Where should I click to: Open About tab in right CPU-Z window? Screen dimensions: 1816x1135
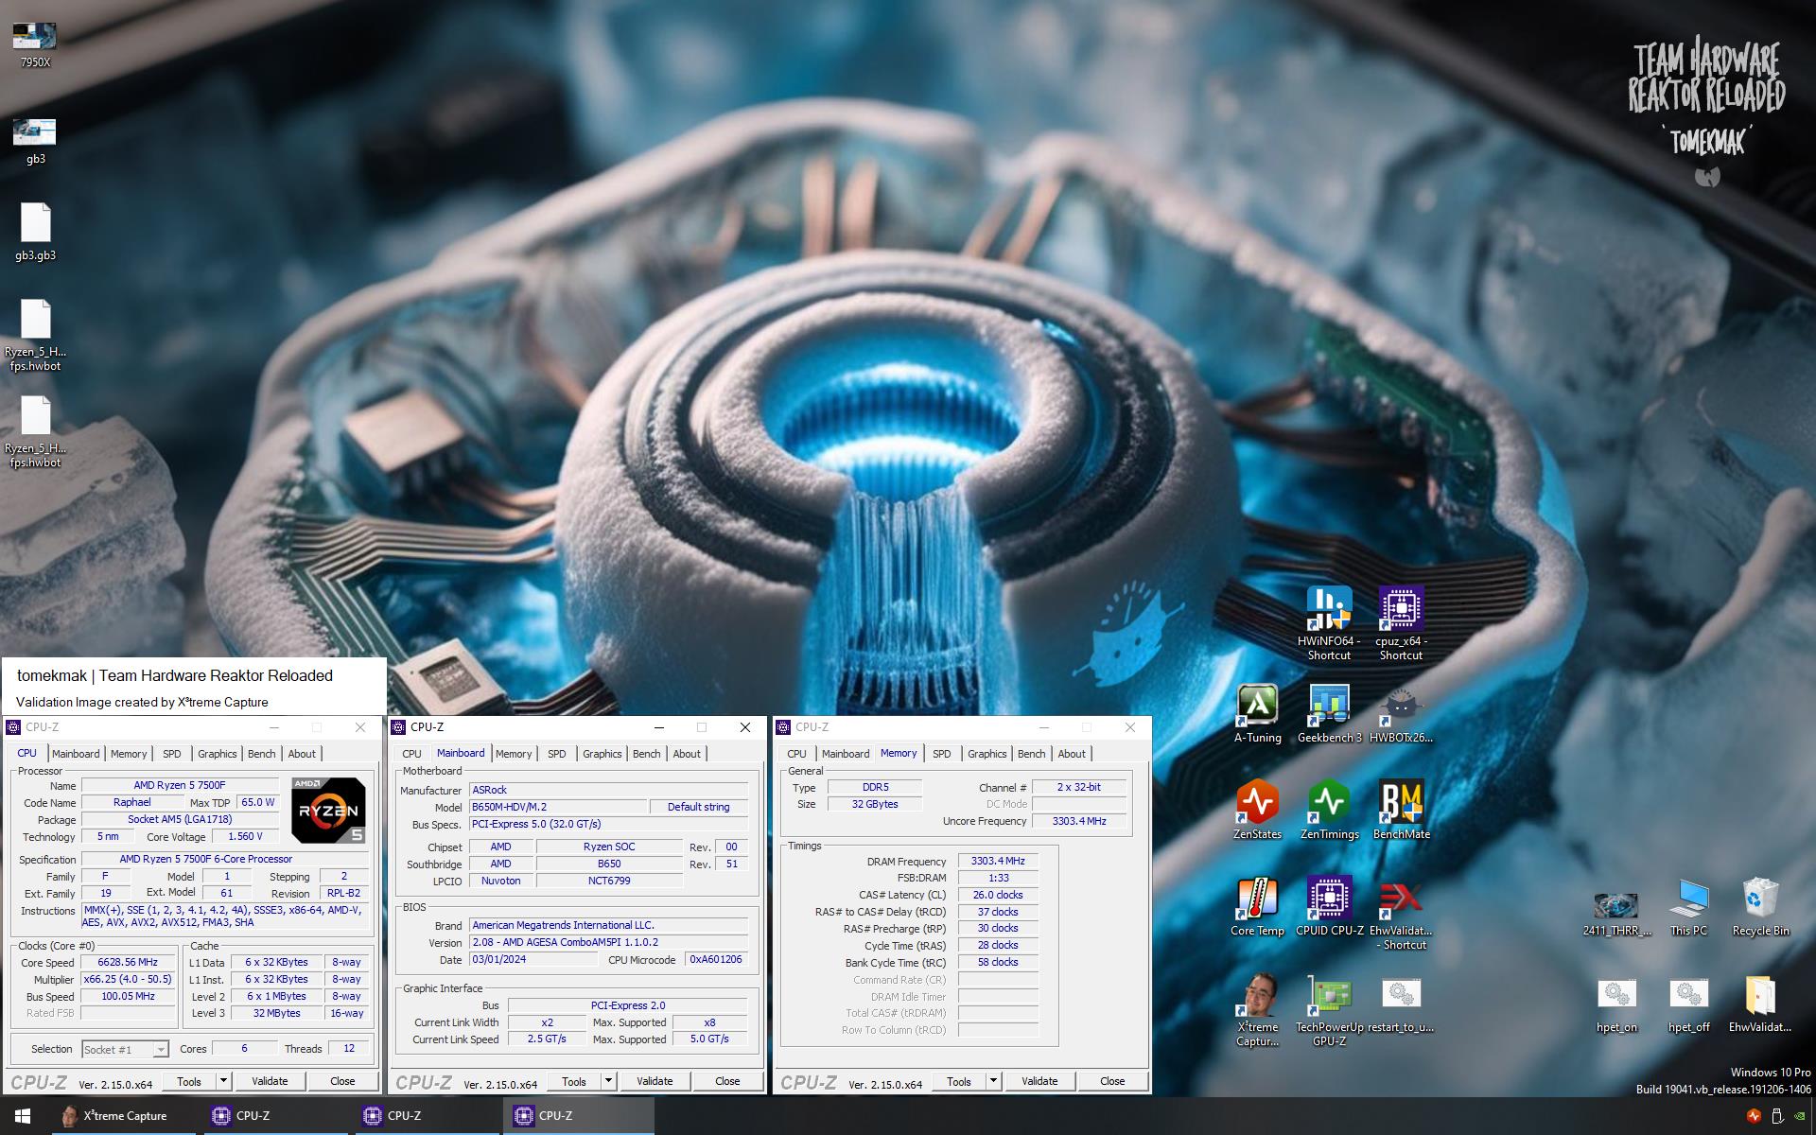1072,754
